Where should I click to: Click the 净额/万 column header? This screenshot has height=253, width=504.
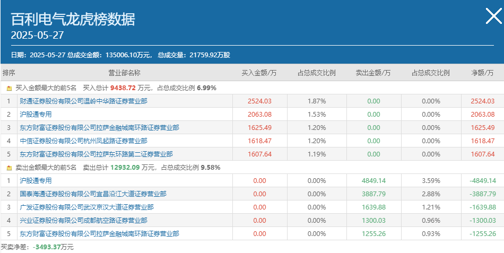(482, 73)
